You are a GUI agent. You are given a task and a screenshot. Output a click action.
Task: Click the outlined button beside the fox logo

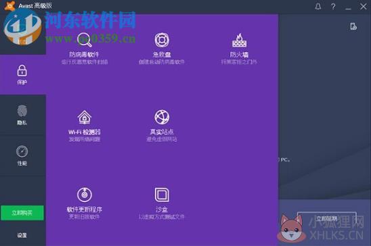tap(327, 218)
